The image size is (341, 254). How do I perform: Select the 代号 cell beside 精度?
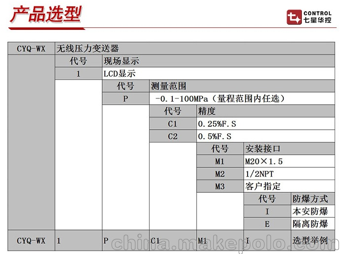click(x=173, y=111)
